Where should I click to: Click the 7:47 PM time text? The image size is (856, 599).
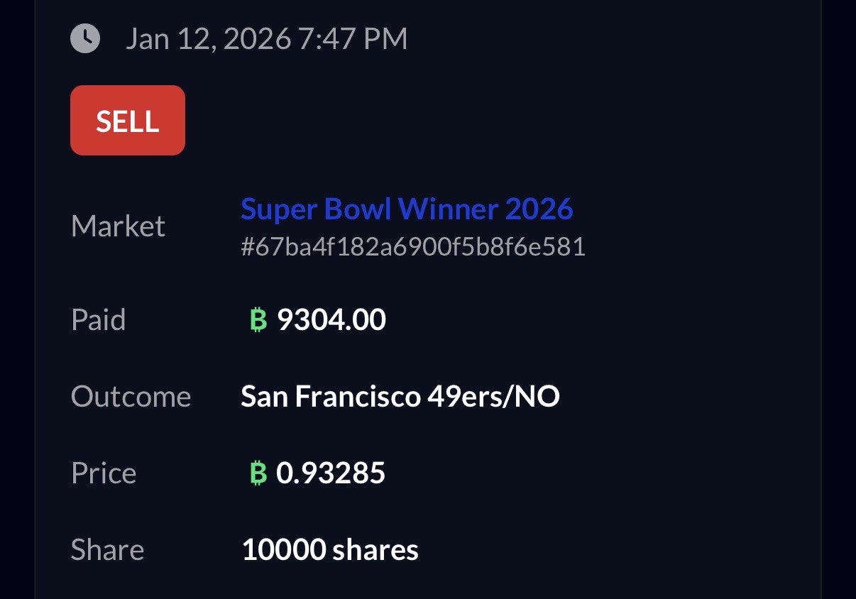click(353, 38)
